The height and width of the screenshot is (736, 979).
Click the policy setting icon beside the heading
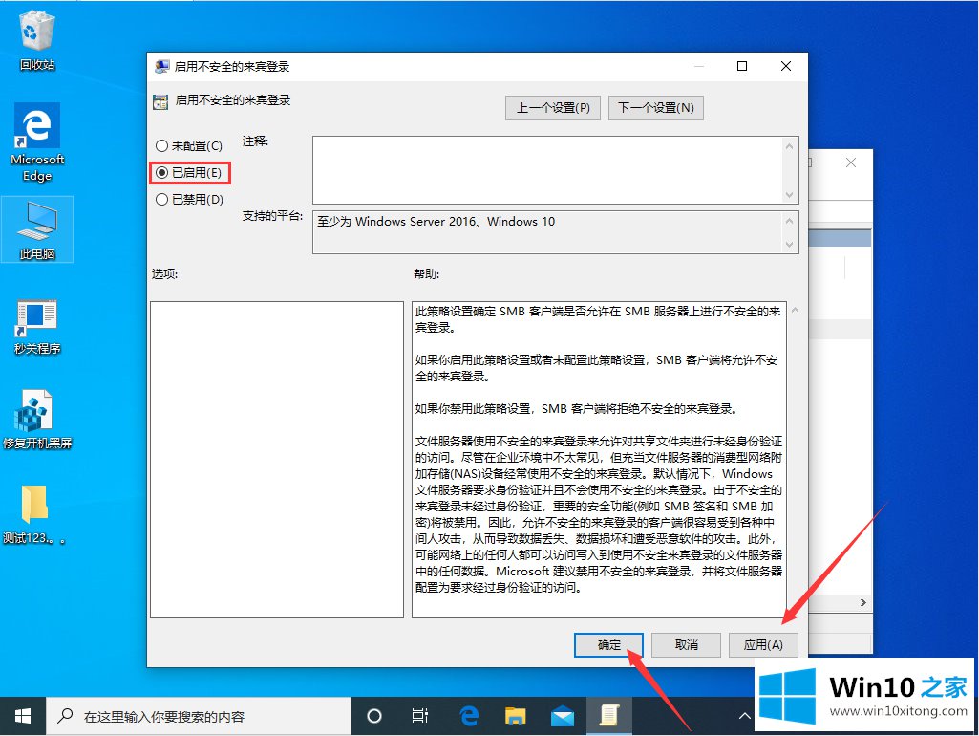(160, 102)
